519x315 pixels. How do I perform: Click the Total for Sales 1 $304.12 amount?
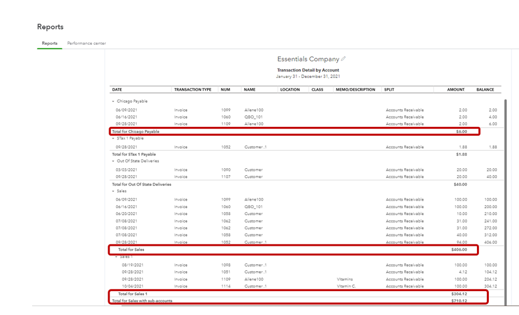click(459, 294)
